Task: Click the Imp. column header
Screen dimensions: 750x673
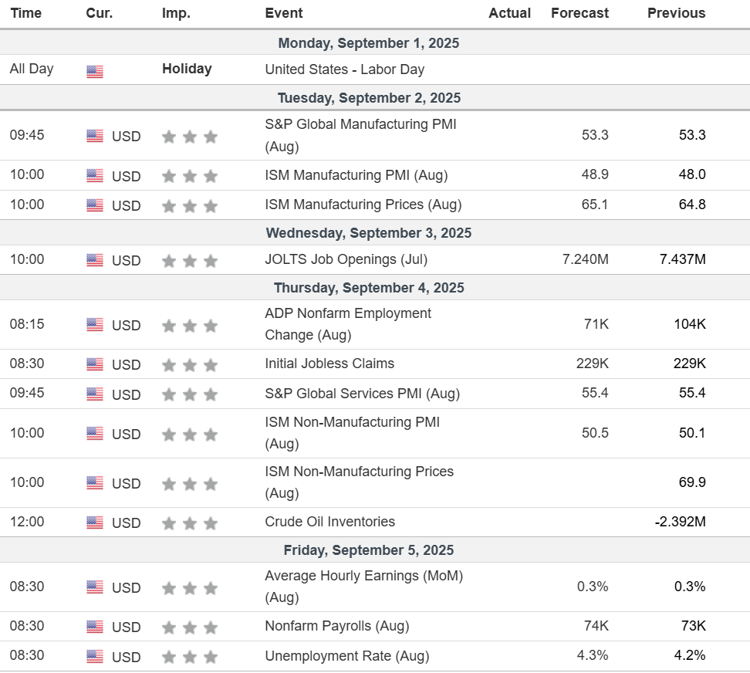Action: pyautogui.click(x=176, y=13)
